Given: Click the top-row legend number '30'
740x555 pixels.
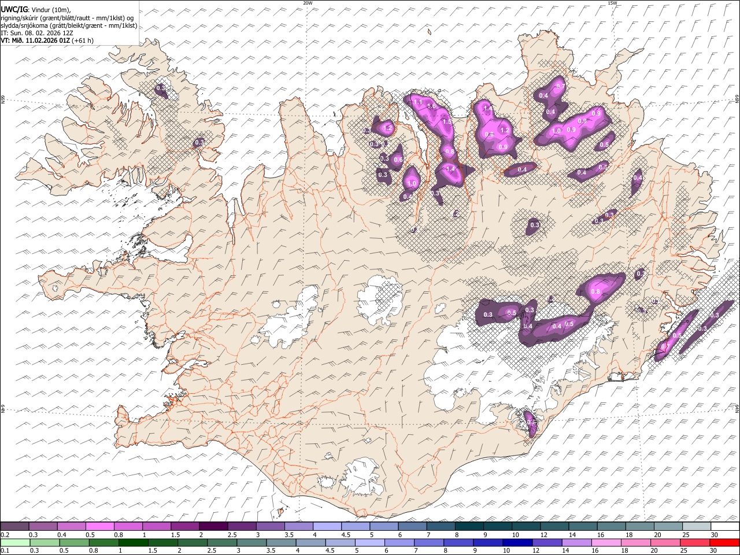Looking at the screenshot, I should tap(715, 535).
